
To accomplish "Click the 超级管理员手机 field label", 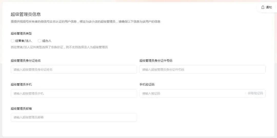I will click(21, 84).
